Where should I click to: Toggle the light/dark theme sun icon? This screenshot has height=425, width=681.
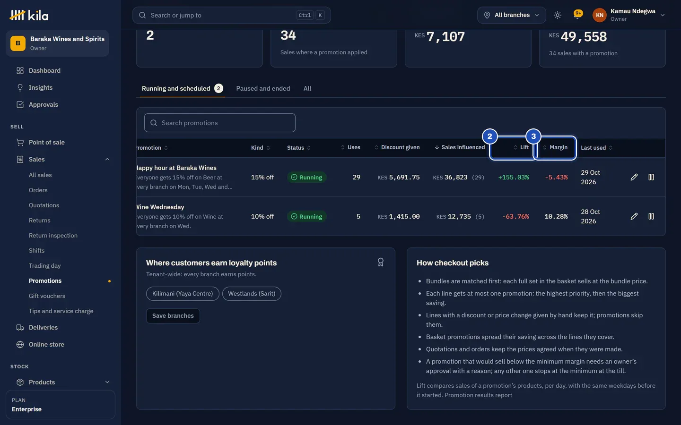pyautogui.click(x=558, y=15)
